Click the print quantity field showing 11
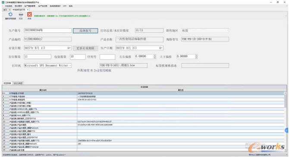Viewport: 289px width, 157px height. [x=38, y=57]
